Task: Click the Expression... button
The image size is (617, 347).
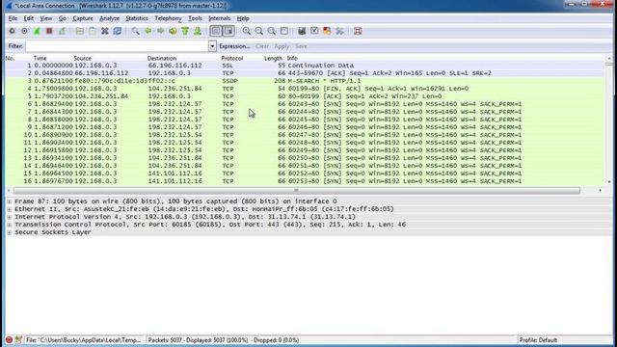Action: coord(234,46)
